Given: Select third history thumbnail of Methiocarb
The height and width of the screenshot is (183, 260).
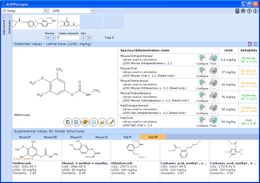Looking at the screenshot, I should coord(69,22).
